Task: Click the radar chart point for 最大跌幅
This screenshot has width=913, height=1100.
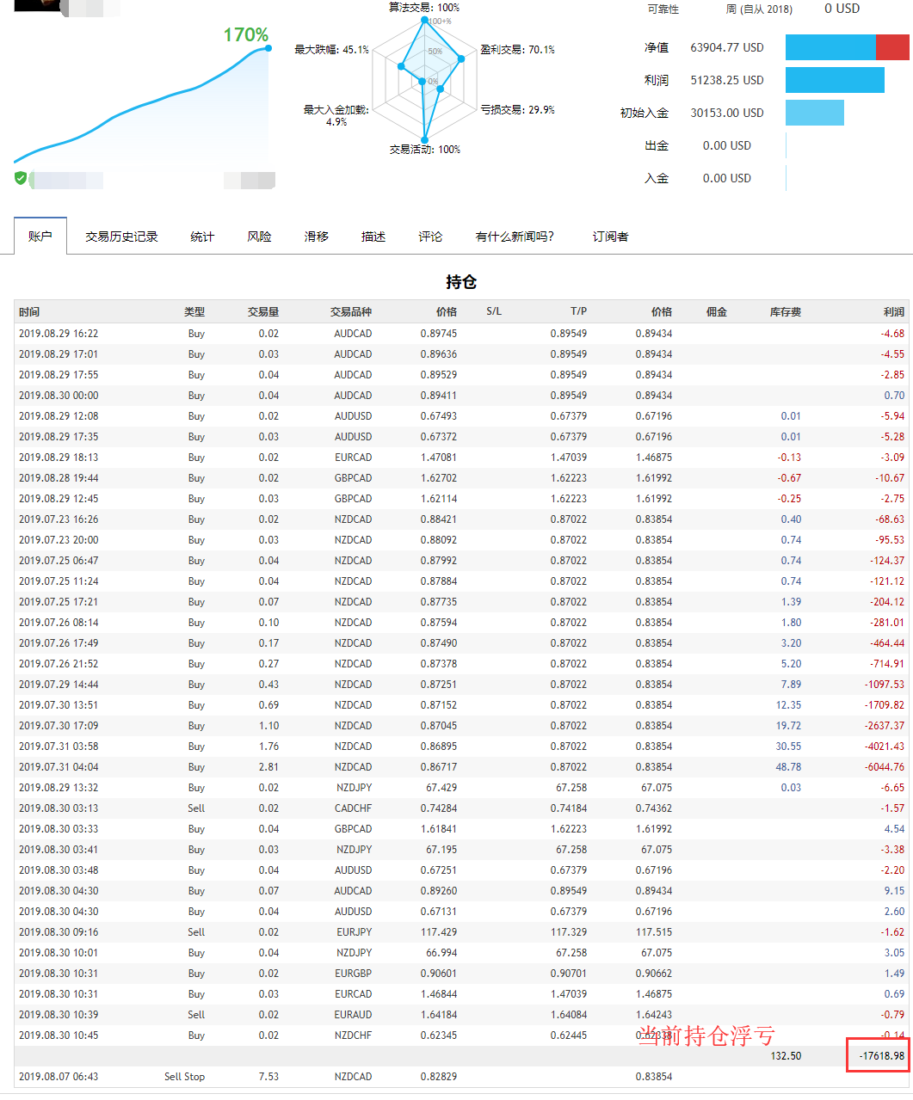Action: (x=401, y=66)
